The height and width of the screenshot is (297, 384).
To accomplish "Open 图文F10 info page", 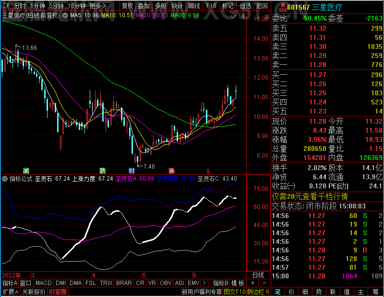I will (x=235, y=292).
